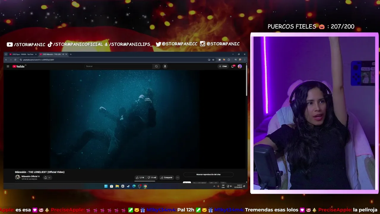Open the Måneskin Official channel name link

tap(29, 176)
